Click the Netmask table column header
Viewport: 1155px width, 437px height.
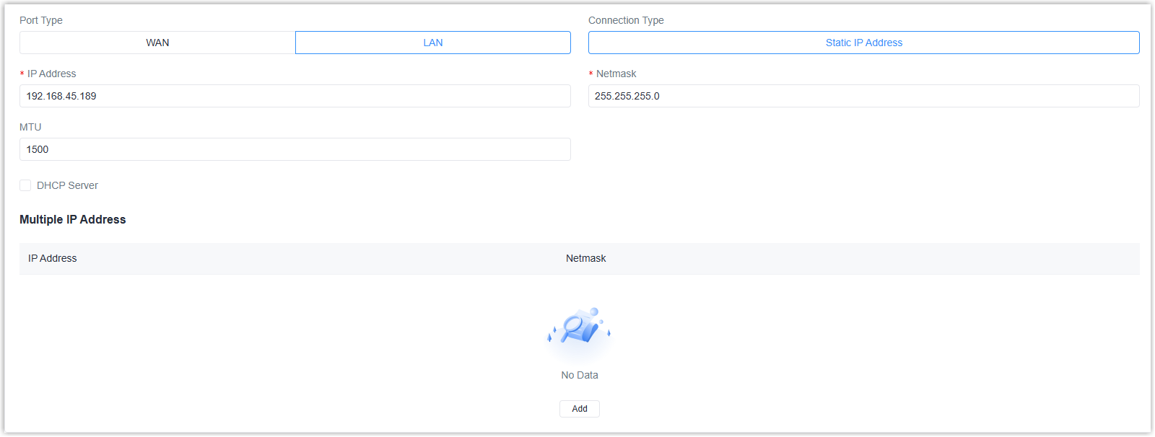pyautogui.click(x=585, y=258)
